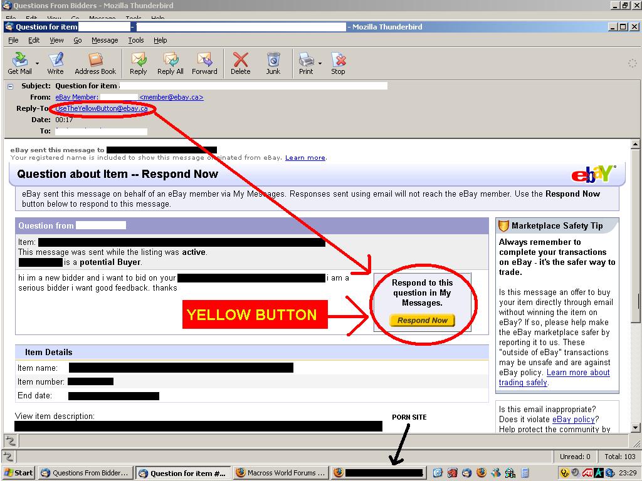Viewport: 642px width, 481px height.
Task: Open the 'Learn more' link under registered name
Action: [x=305, y=157]
